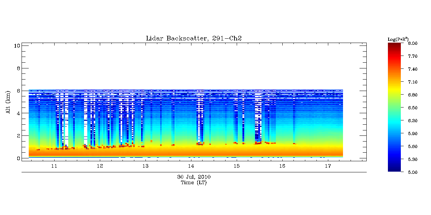
Task: Click the x-axis tick label 12
Action: pyautogui.click(x=100, y=166)
